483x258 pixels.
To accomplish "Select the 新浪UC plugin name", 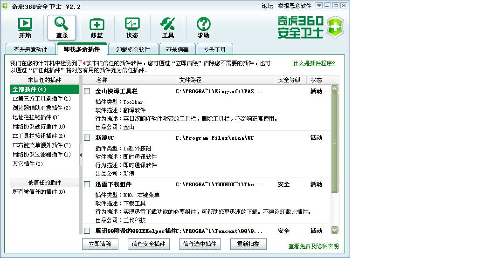I will [x=105, y=138].
